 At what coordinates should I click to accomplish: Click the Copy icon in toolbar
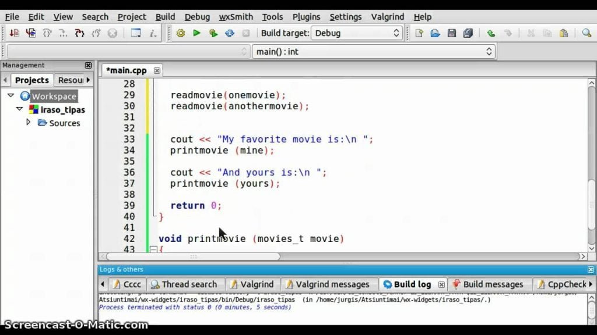point(547,33)
